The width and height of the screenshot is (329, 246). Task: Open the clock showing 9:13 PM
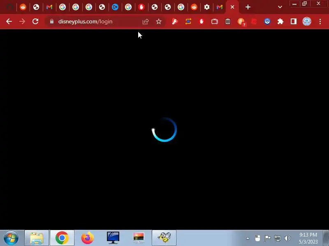pyautogui.click(x=308, y=238)
